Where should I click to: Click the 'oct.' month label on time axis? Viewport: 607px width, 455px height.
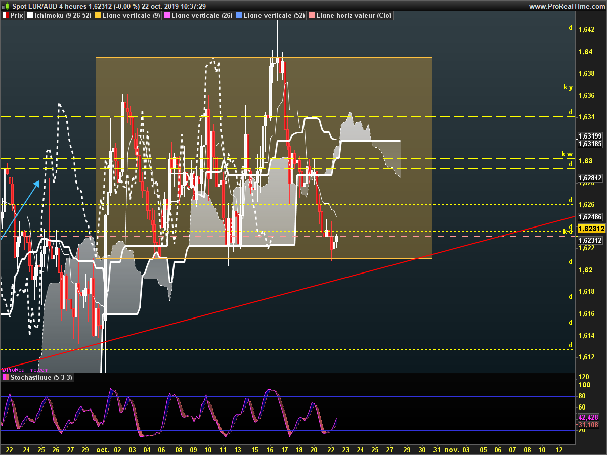click(103, 449)
